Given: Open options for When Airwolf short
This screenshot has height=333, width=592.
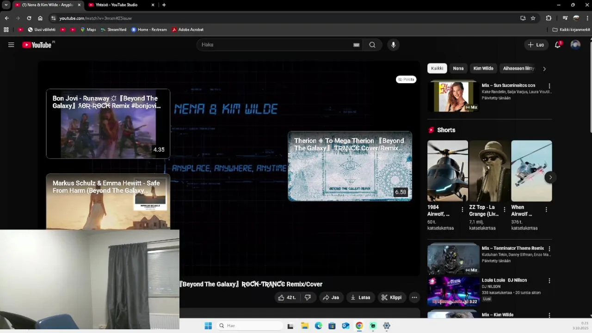Looking at the screenshot, I should 546,210.
